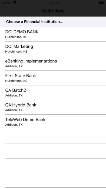Pick the QA Batch2 institution
Screen dimensions: 106x189
tap(53, 93)
